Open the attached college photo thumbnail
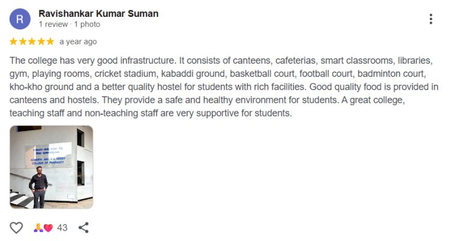 point(51,167)
